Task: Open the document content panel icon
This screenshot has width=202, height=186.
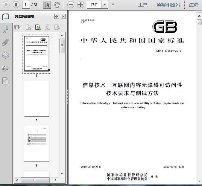Action: (x=5, y=81)
